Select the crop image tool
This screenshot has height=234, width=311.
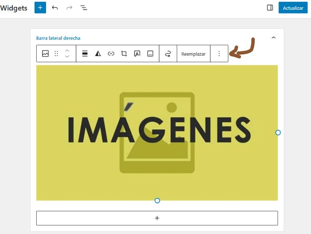[x=124, y=54]
